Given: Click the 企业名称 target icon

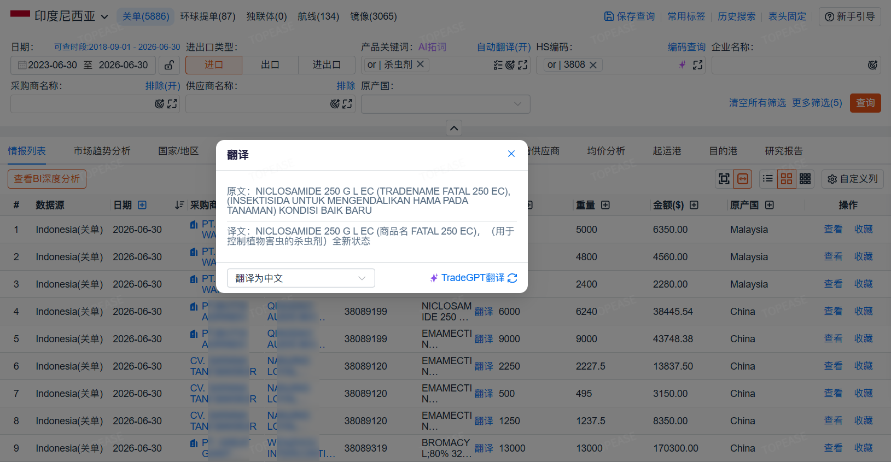Looking at the screenshot, I should coord(873,65).
